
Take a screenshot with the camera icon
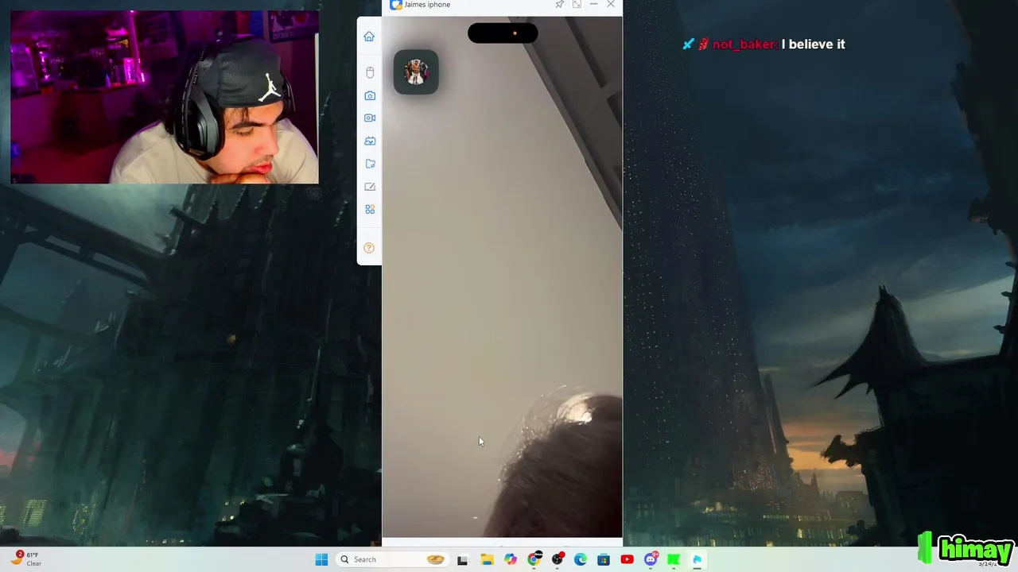pos(370,95)
